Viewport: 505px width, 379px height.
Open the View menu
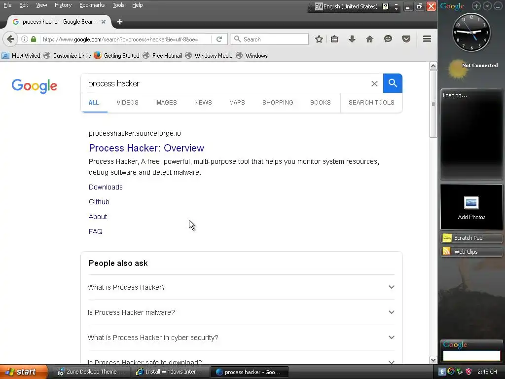41,5
